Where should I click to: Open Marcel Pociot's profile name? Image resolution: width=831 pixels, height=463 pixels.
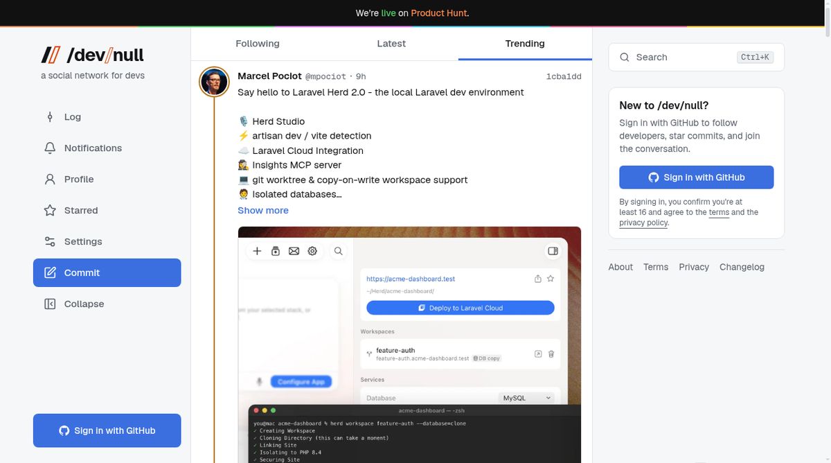coord(269,76)
